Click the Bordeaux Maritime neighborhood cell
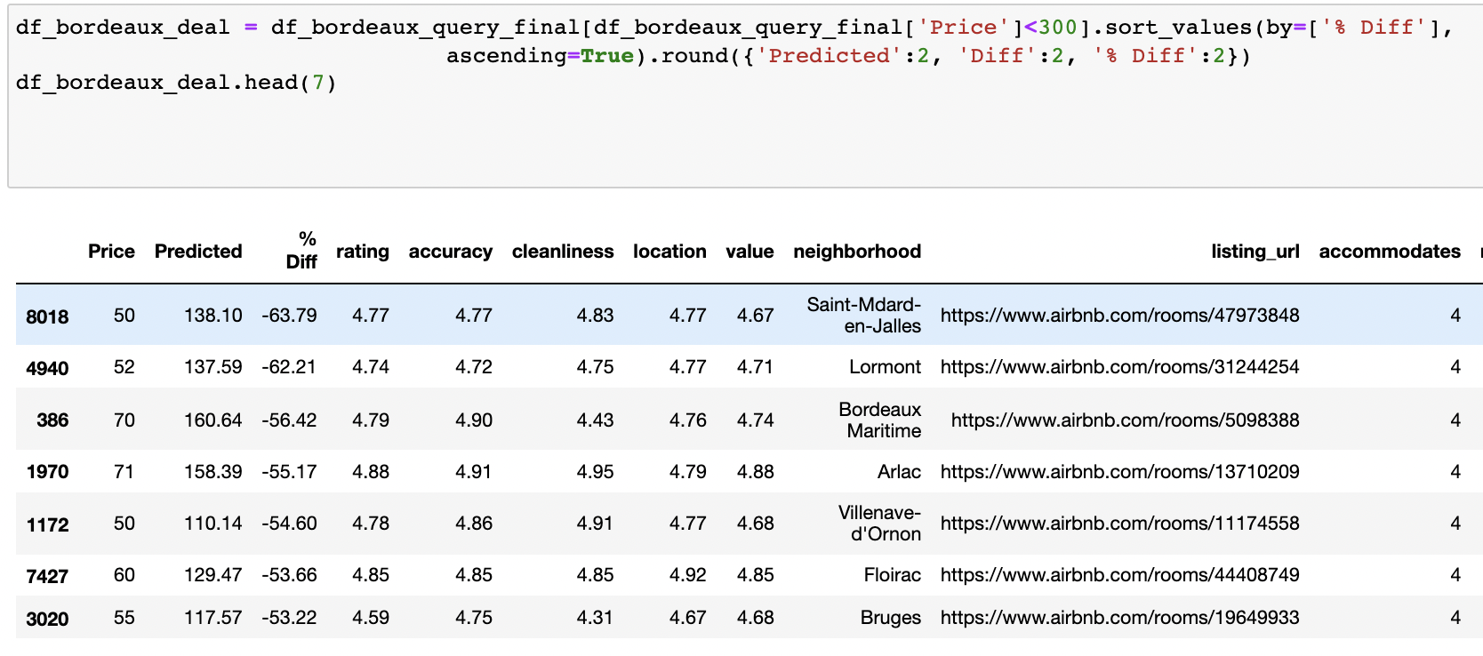1483x656 pixels. (880, 420)
